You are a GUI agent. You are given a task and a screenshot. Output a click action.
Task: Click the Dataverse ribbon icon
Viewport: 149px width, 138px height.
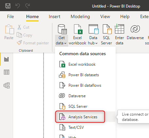pos(135,29)
